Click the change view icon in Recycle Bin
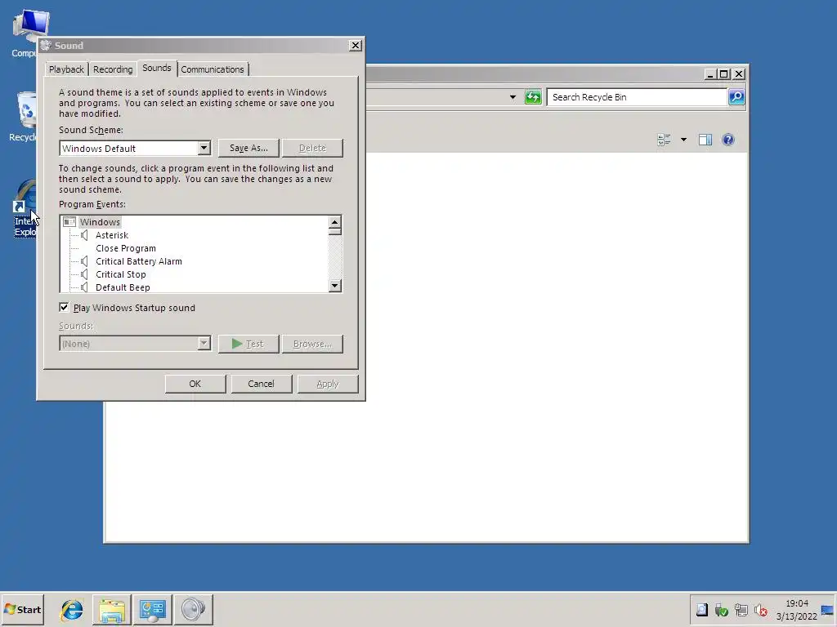The height and width of the screenshot is (627, 837). click(x=664, y=140)
